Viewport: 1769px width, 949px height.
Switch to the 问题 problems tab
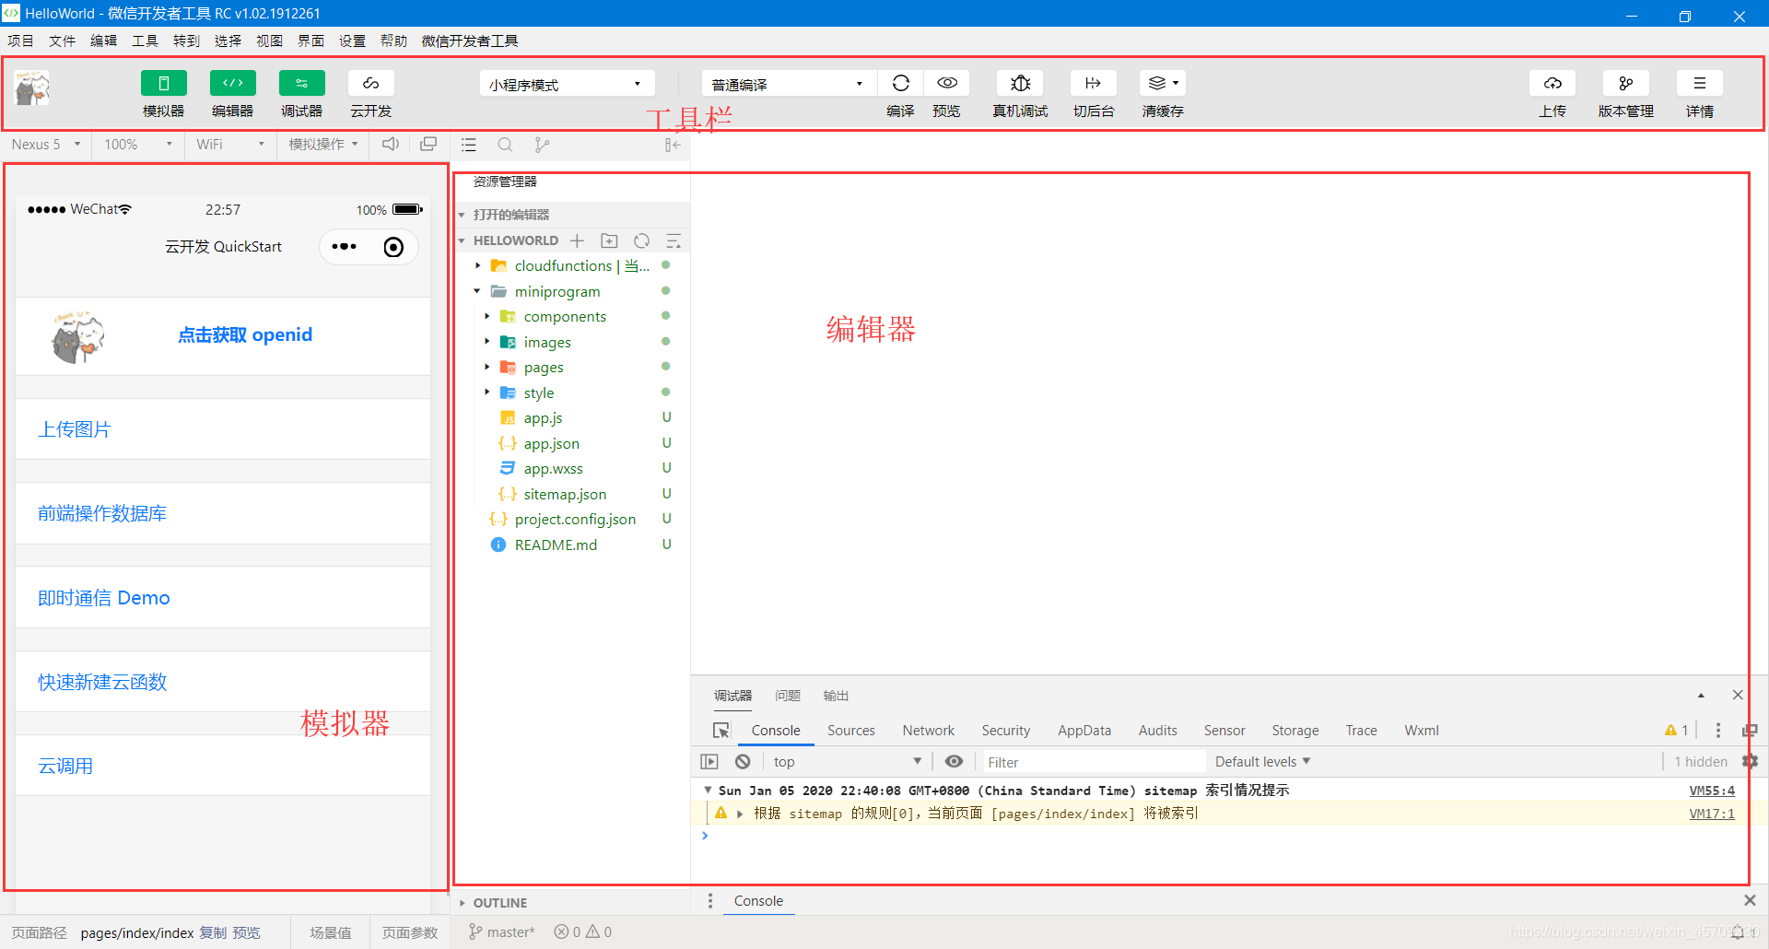(x=788, y=696)
